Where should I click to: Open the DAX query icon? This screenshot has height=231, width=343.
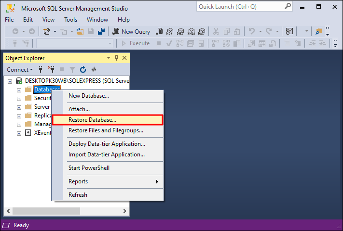(202, 32)
